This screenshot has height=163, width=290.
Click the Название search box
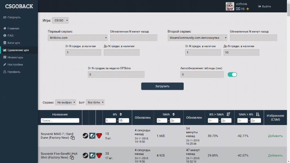(x=60, y=120)
